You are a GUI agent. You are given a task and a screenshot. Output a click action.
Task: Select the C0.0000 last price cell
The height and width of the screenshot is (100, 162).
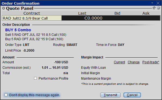pos(93,18)
